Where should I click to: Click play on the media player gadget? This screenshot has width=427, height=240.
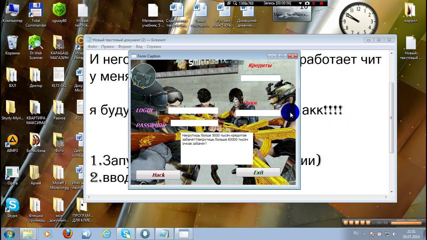coord(346,222)
